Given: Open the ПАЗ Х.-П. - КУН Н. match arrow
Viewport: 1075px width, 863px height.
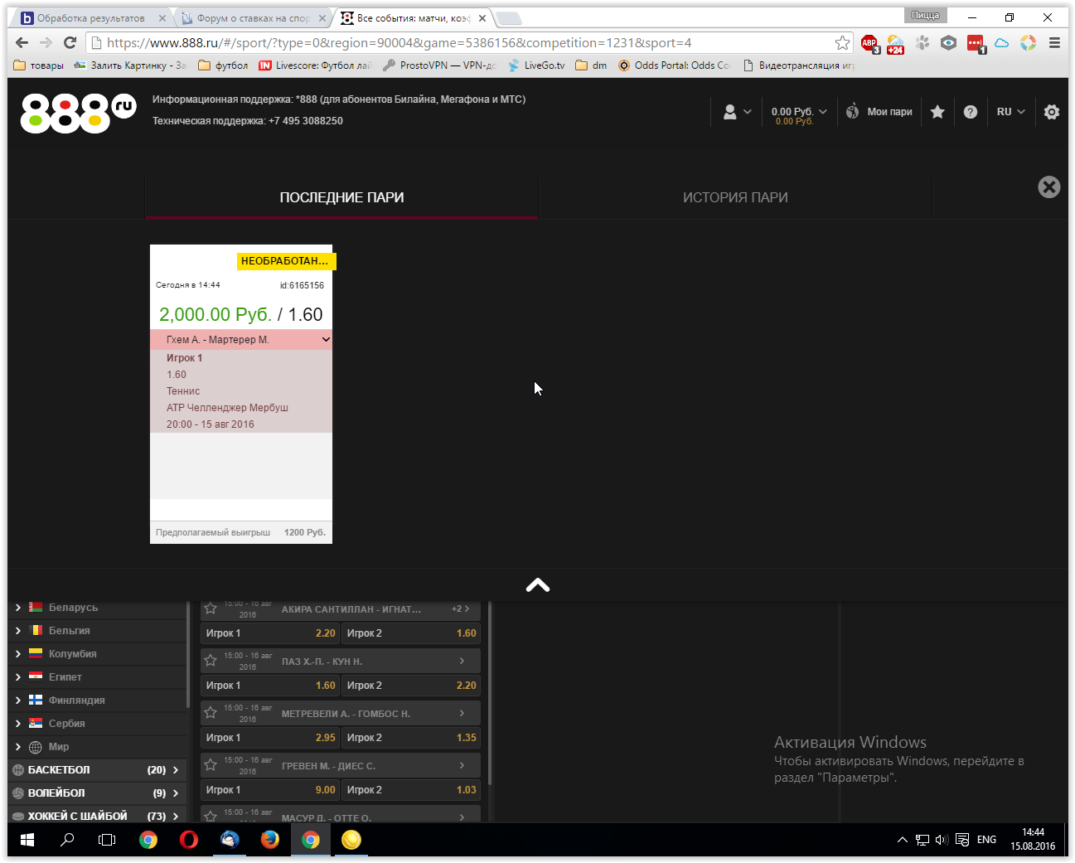Looking at the screenshot, I should tap(462, 661).
